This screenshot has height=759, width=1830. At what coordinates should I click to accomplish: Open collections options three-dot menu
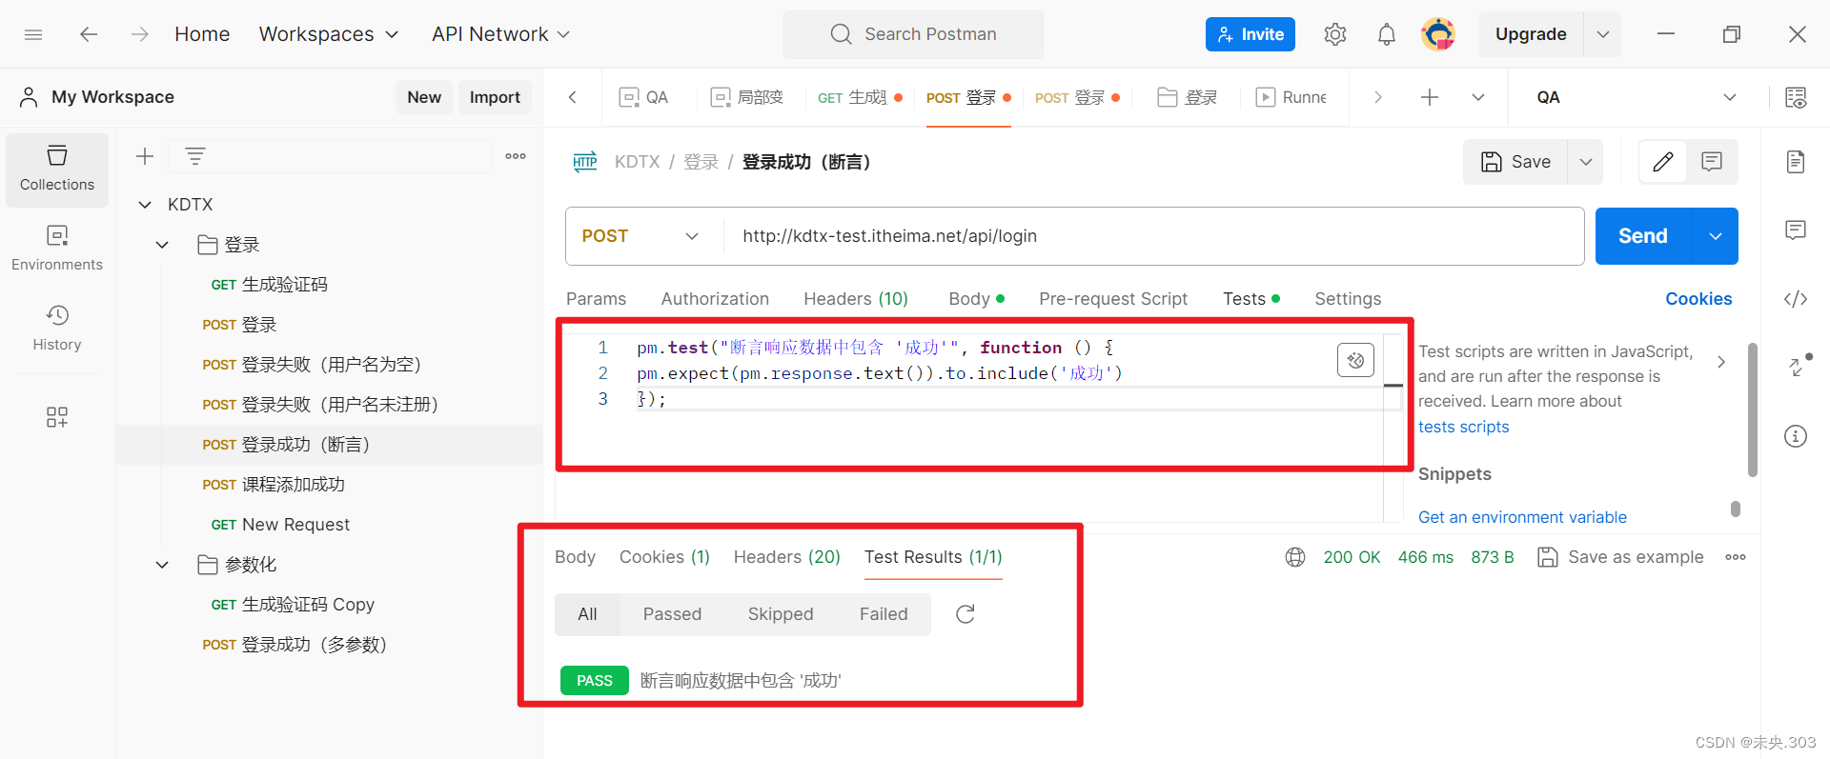[516, 156]
